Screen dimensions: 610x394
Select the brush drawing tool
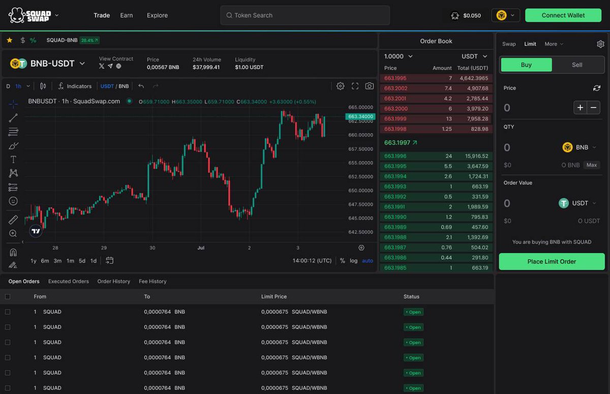point(13,146)
